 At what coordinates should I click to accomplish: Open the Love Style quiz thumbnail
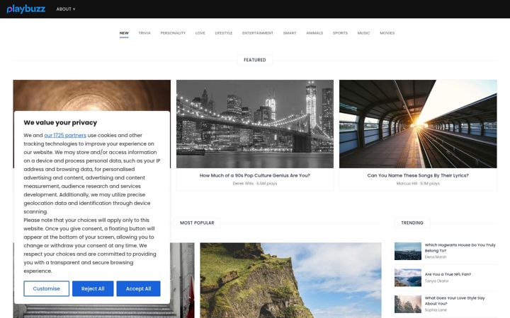pyautogui.click(x=408, y=304)
